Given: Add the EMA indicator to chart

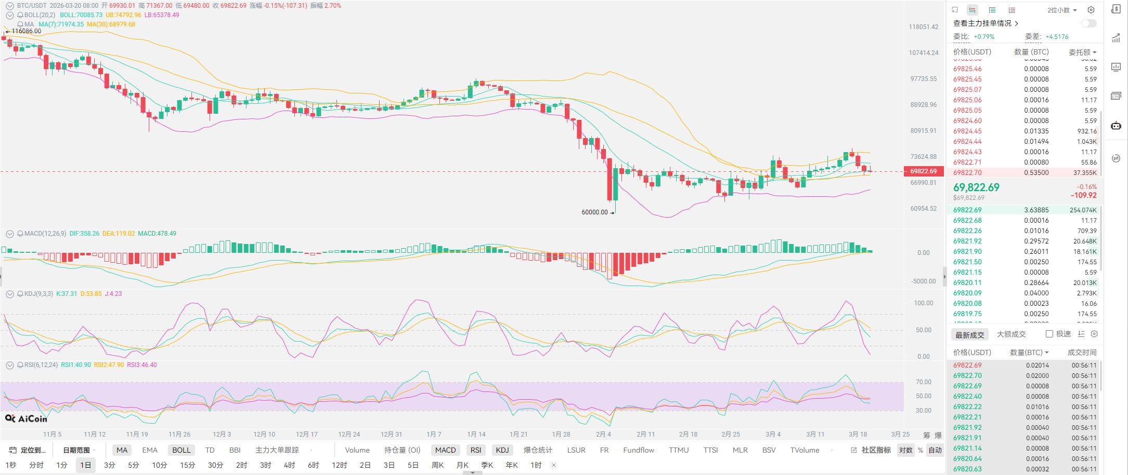Looking at the screenshot, I should click(x=150, y=450).
